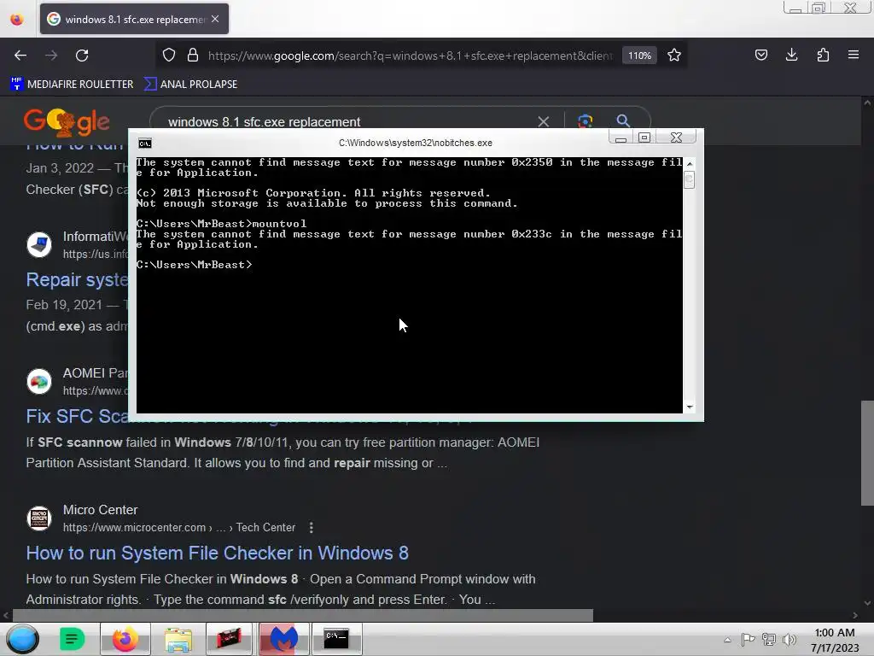Maximize the nobitches.exe console window
Viewport: 874px width, 656px height.
coord(644,138)
